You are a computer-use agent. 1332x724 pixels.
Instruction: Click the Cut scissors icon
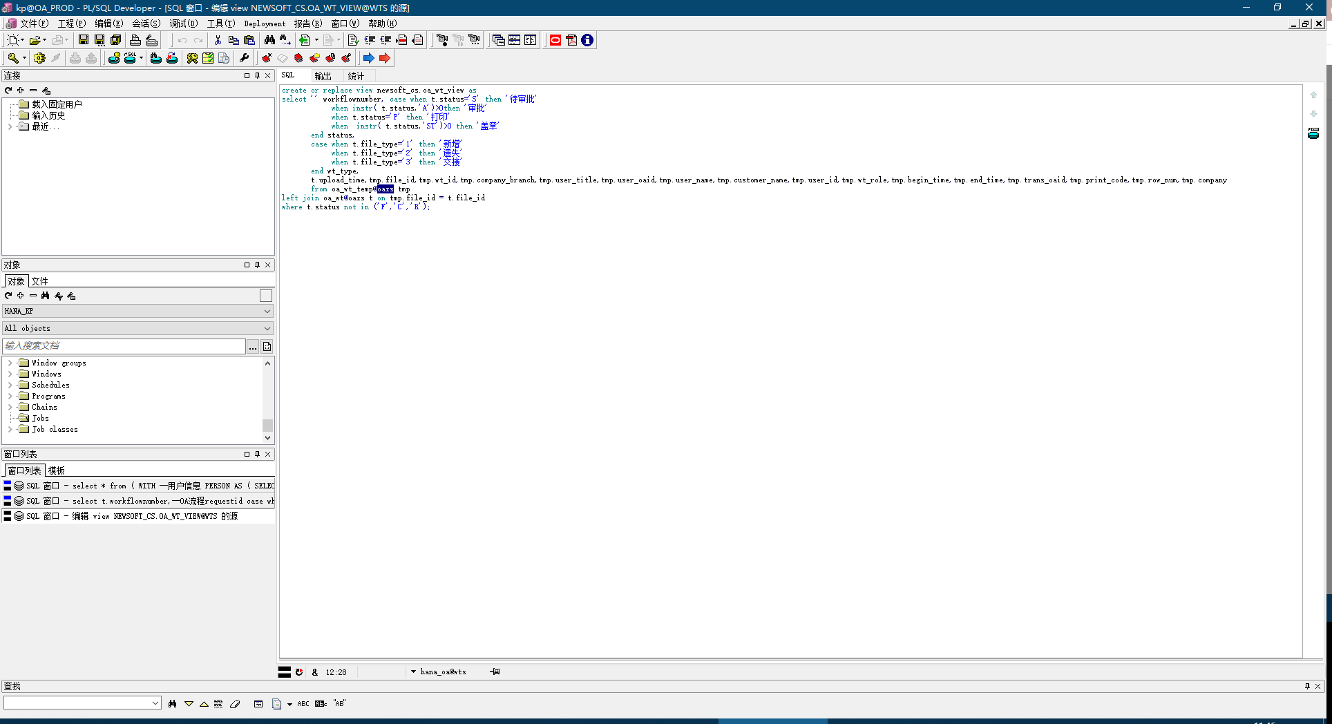pos(218,40)
